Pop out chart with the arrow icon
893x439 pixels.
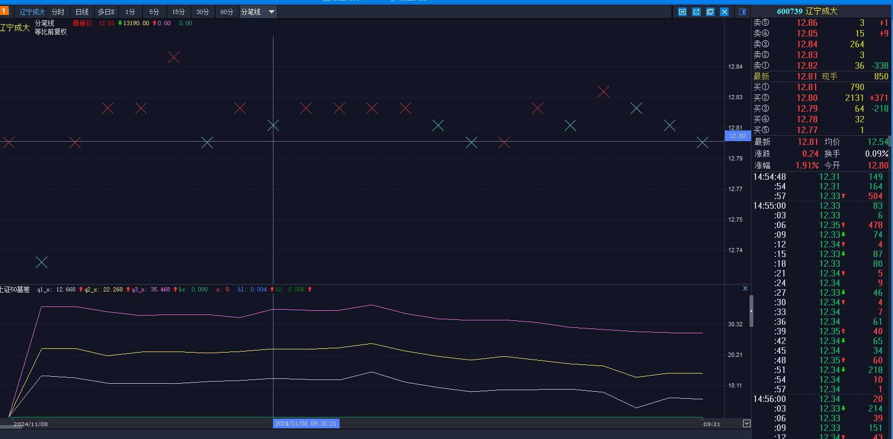click(x=696, y=12)
